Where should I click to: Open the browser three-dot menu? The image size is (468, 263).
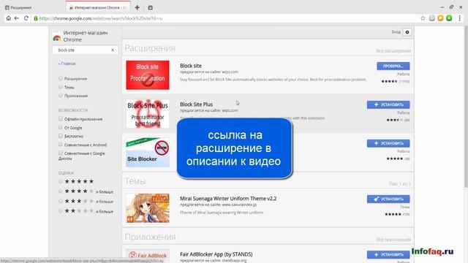[x=460, y=18]
